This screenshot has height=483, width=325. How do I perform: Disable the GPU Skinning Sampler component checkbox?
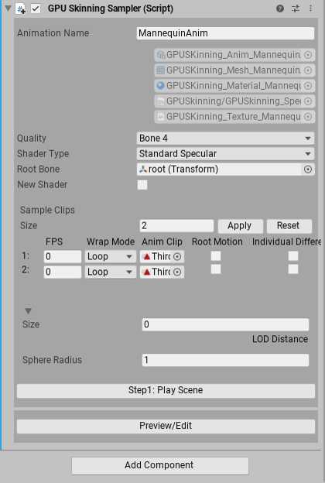click(36, 9)
